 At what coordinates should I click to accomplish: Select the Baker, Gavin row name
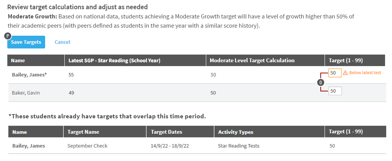pos(26,93)
